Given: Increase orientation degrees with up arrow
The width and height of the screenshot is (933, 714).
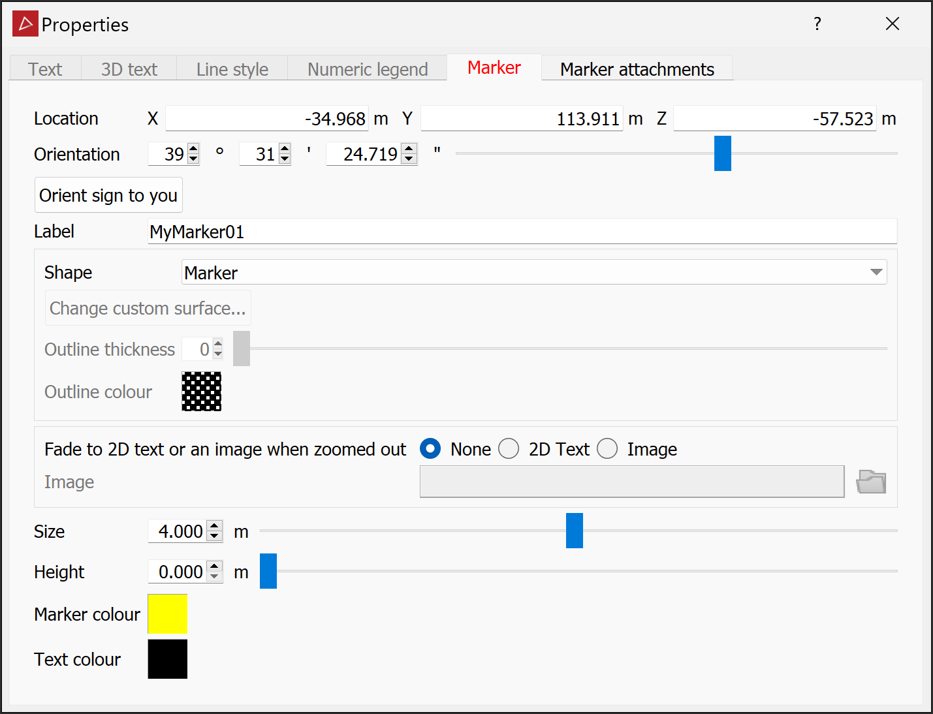Looking at the screenshot, I should coord(193,149).
